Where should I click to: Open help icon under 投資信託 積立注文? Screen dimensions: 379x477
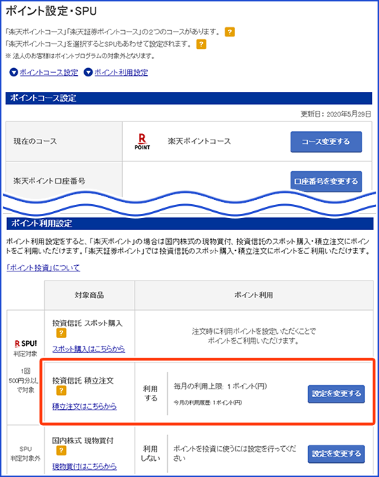61,391
